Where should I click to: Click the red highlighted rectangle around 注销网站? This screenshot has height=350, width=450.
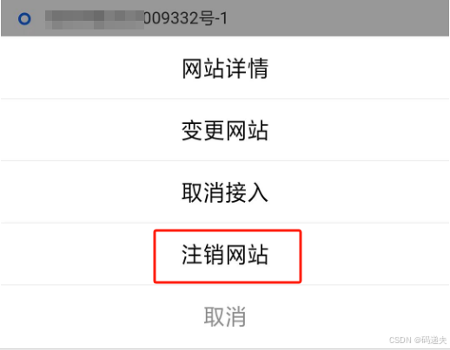(x=228, y=256)
